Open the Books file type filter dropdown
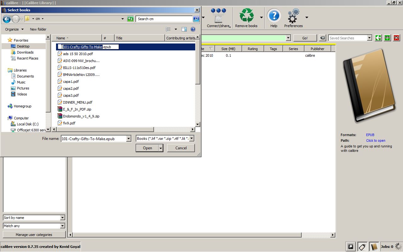This screenshot has height=252, width=403. click(191, 139)
